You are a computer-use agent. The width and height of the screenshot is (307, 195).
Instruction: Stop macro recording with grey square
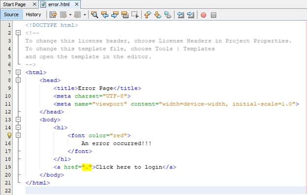pos(214,15)
